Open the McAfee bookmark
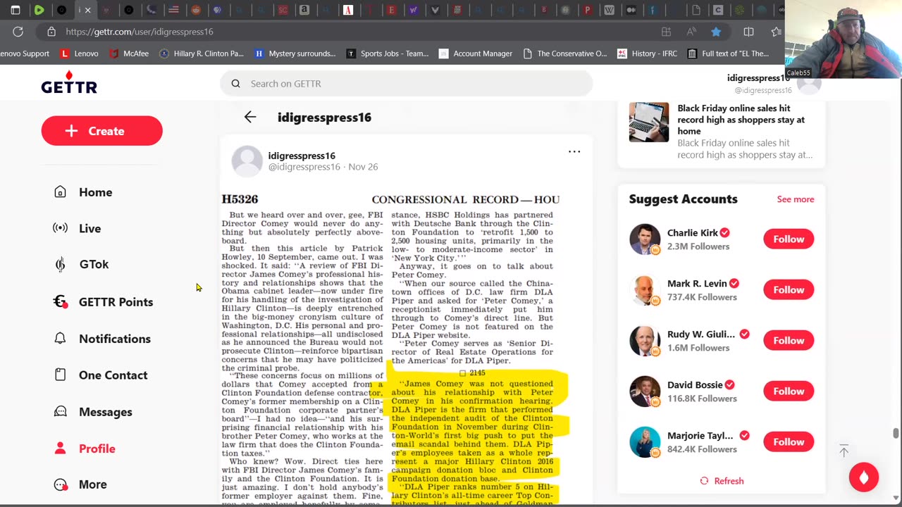Screen dimensions: 902x507 click(129, 54)
